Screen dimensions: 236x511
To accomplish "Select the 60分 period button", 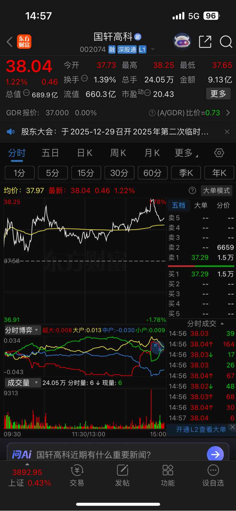I will [x=153, y=173].
